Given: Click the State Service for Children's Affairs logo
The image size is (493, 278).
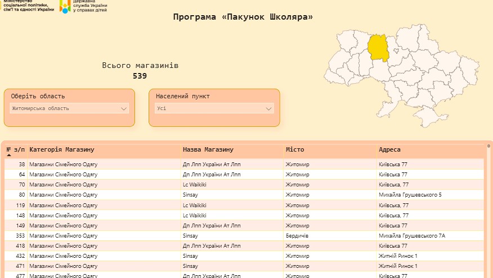Looking at the screenshot, I should pos(83,6).
